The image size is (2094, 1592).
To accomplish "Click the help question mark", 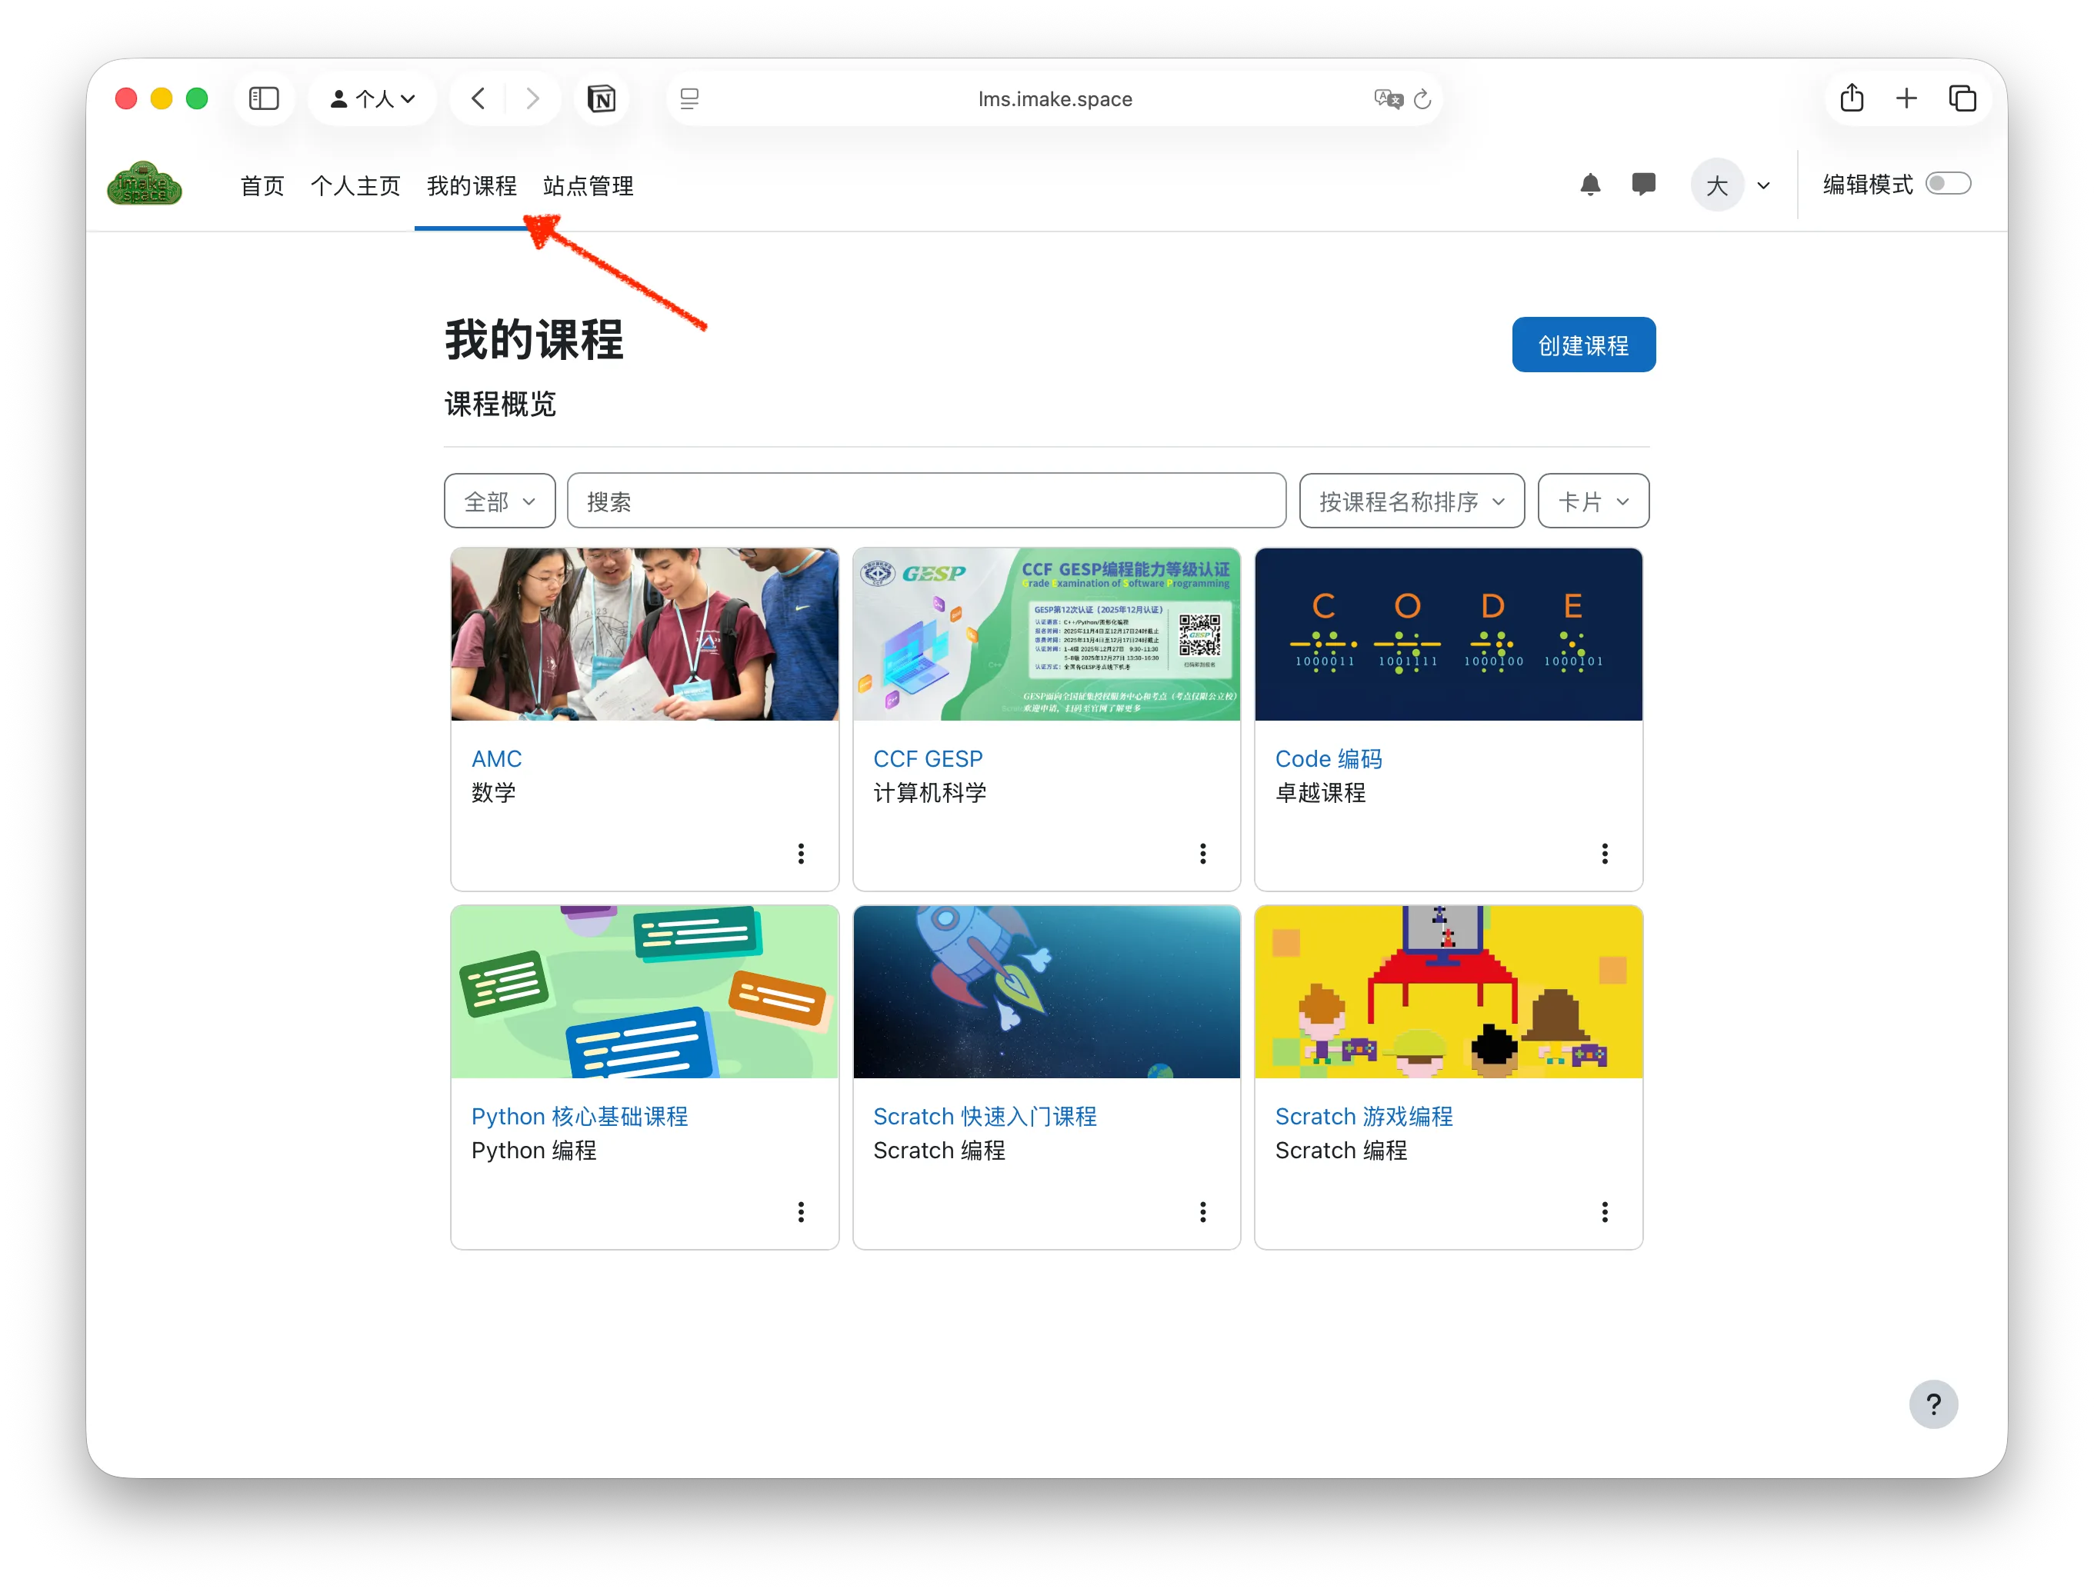I will pos(1935,1404).
